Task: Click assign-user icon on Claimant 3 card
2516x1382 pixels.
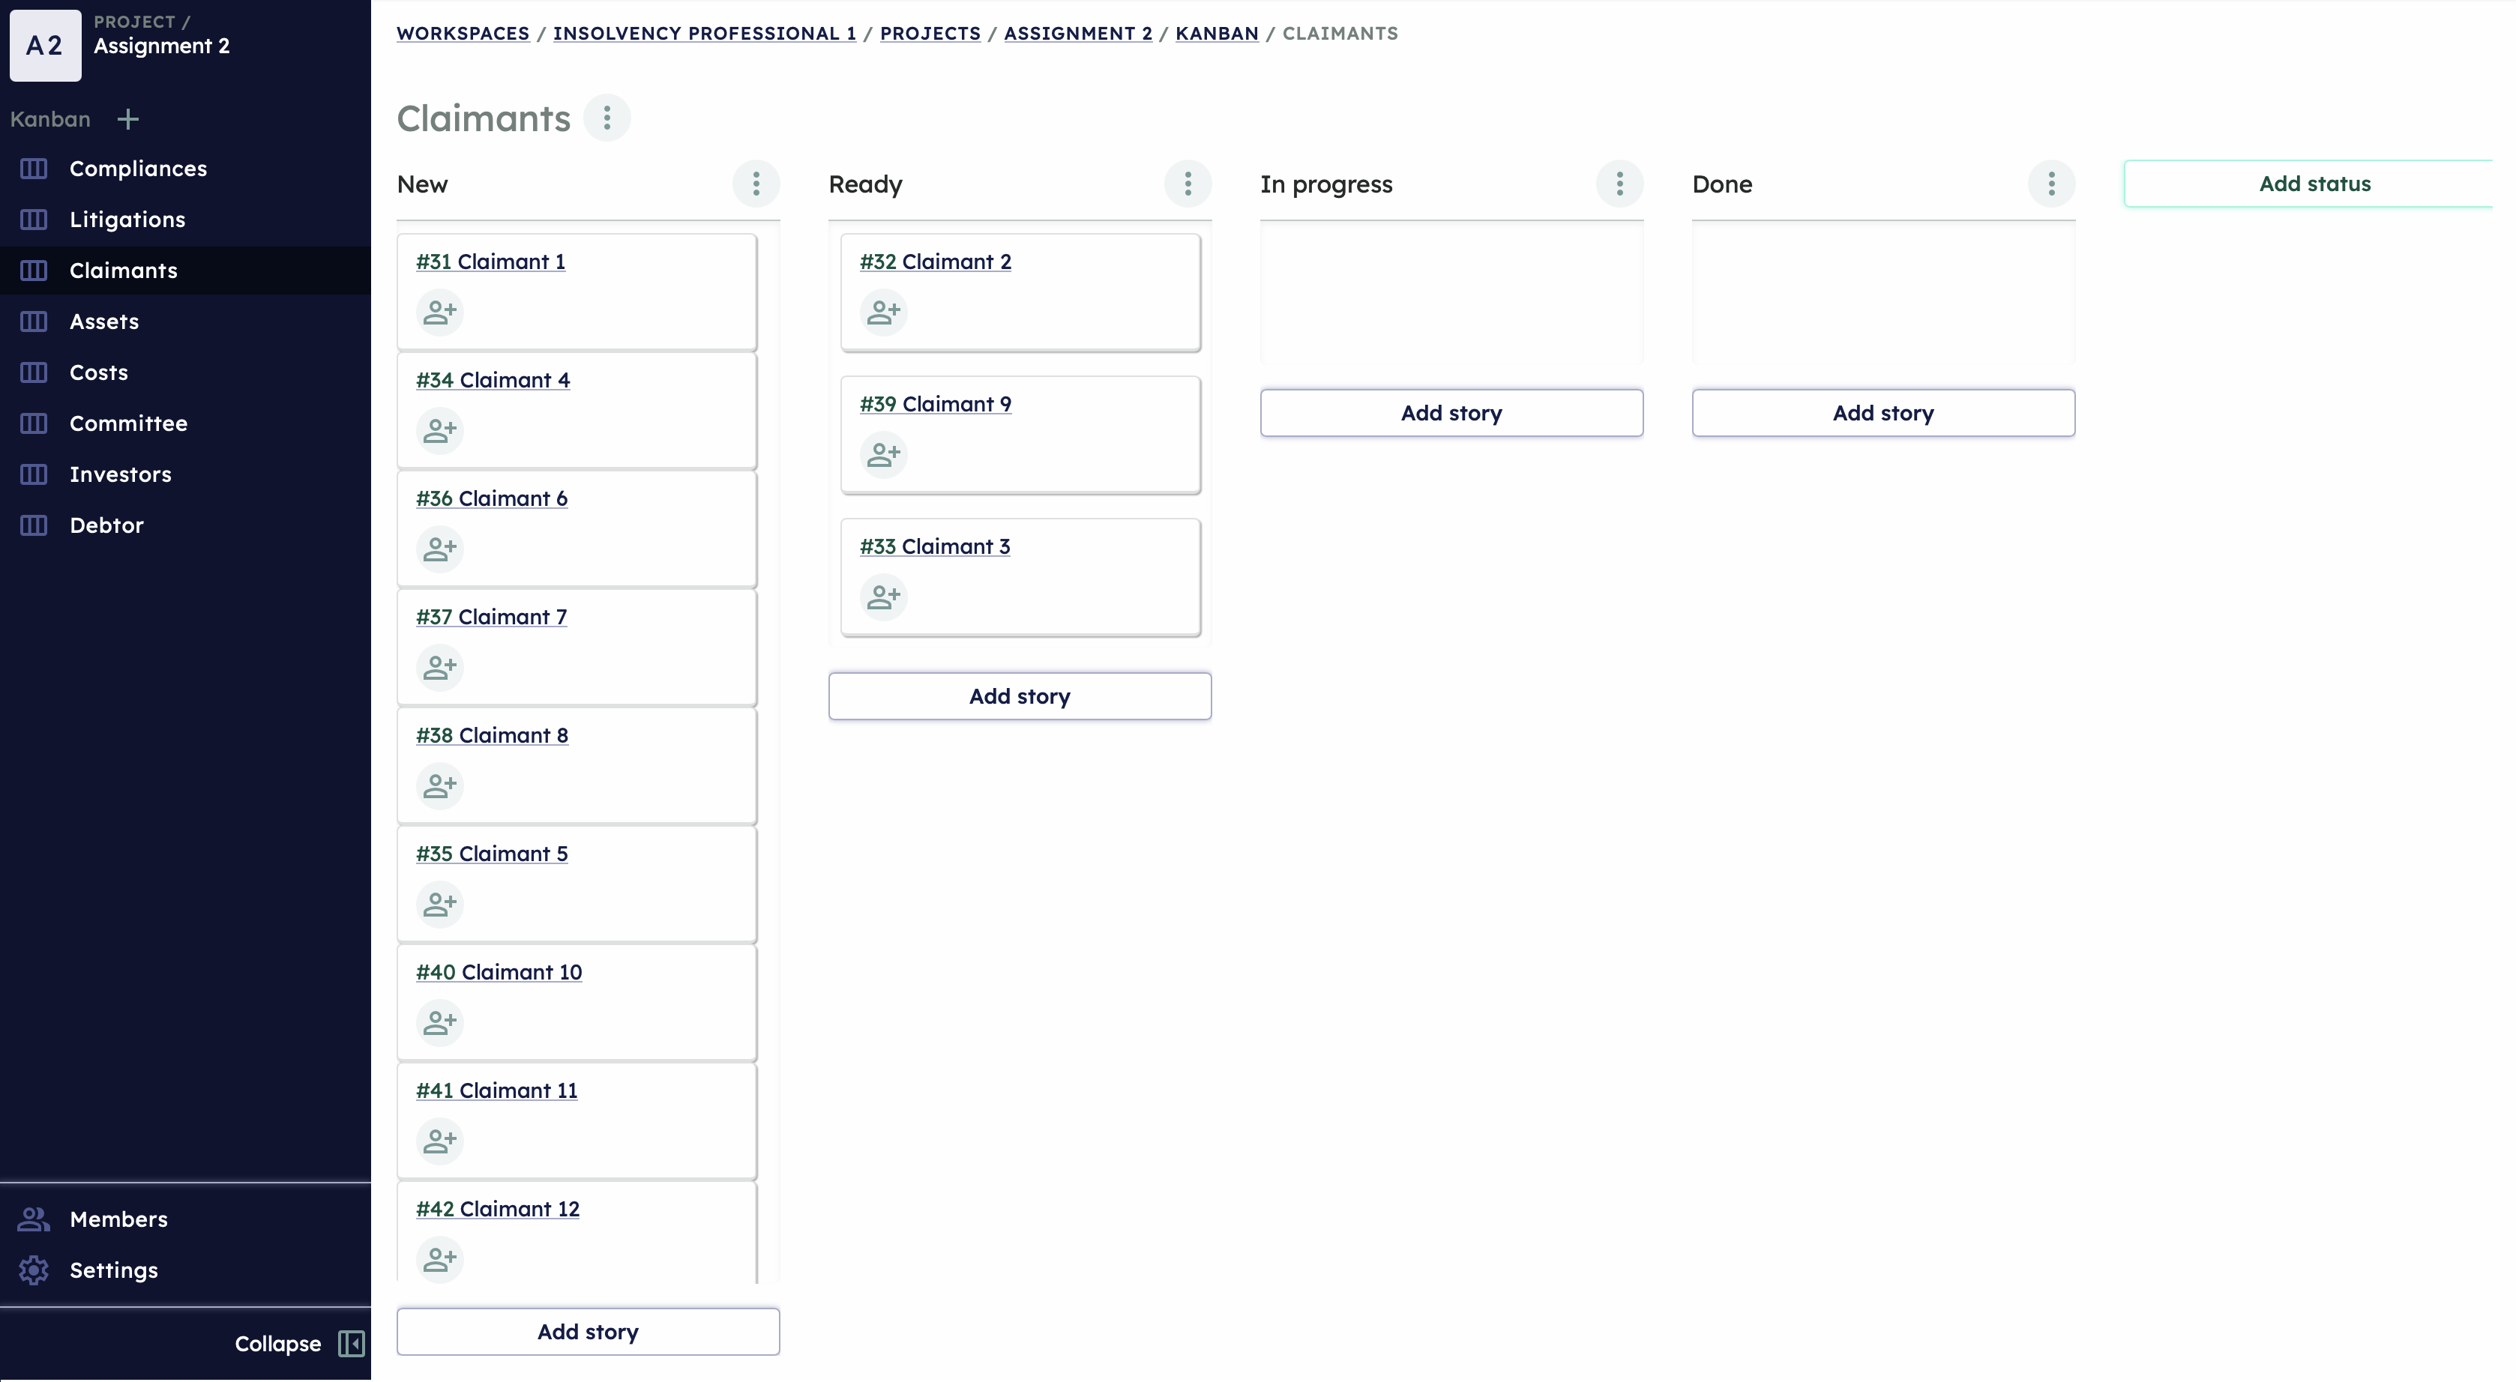Action: click(883, 597)
